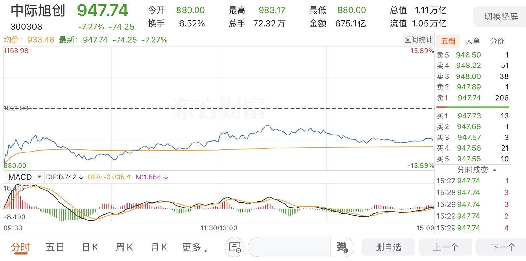Open the 分价 price distribution tab
Image resolution: width=526 pixels, height=261 pixels.
[x=497, y=41]
